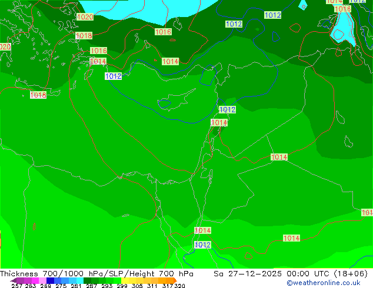This screenshot has width=373, height=288.
Task: Click the legend value 281
Action: pos(76,286)
